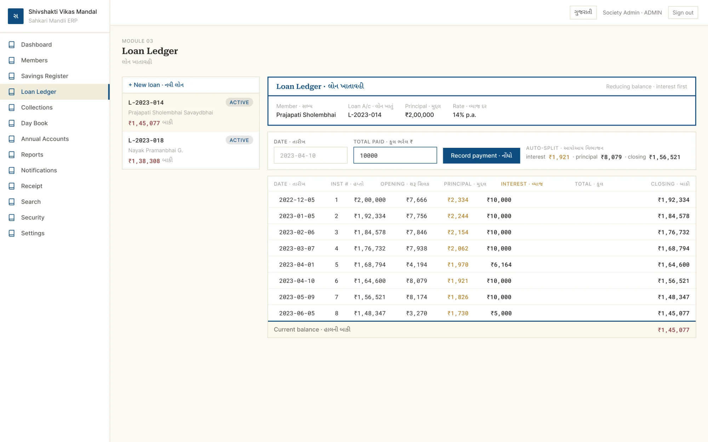708x442 pixels.
Task: Click the Closing column header
Action: [670, 184]
